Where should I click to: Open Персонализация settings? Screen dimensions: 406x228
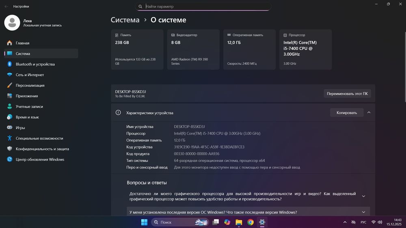41,86
